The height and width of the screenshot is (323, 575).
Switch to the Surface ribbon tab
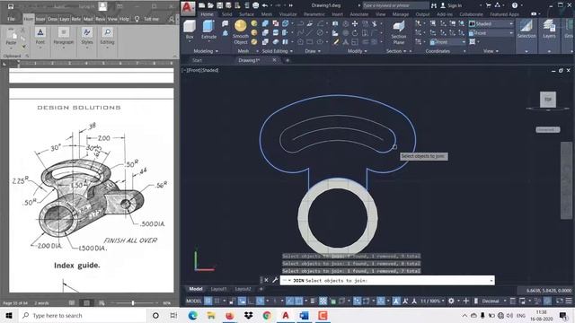pos(246,14)
